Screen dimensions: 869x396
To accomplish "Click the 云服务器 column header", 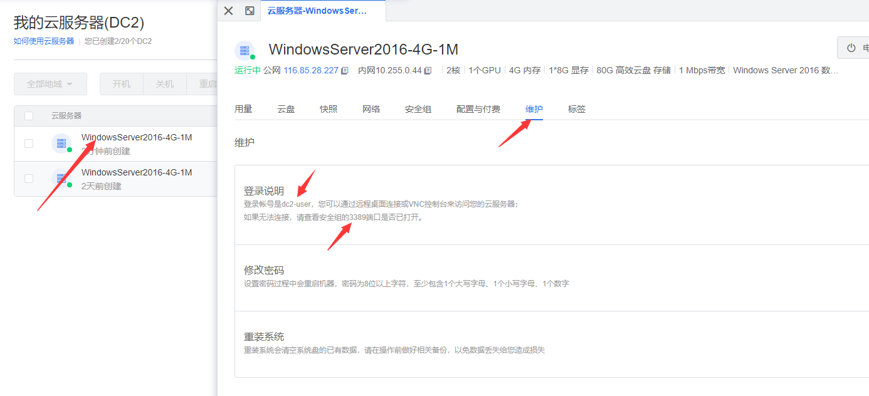I will pos(66,116).
